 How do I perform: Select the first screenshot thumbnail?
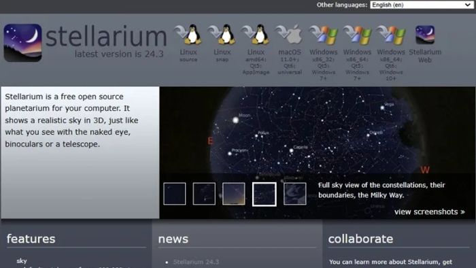tap(175, 194)
